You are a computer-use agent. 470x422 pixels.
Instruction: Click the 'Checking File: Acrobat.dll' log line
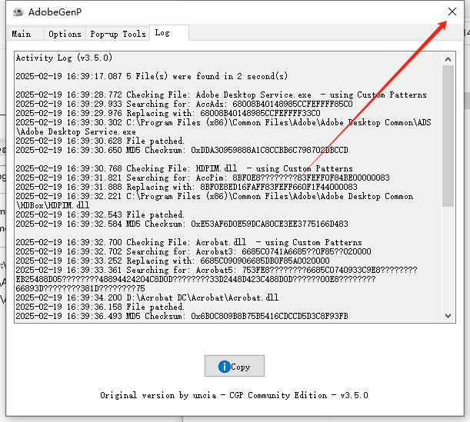[x=188, y=242]
